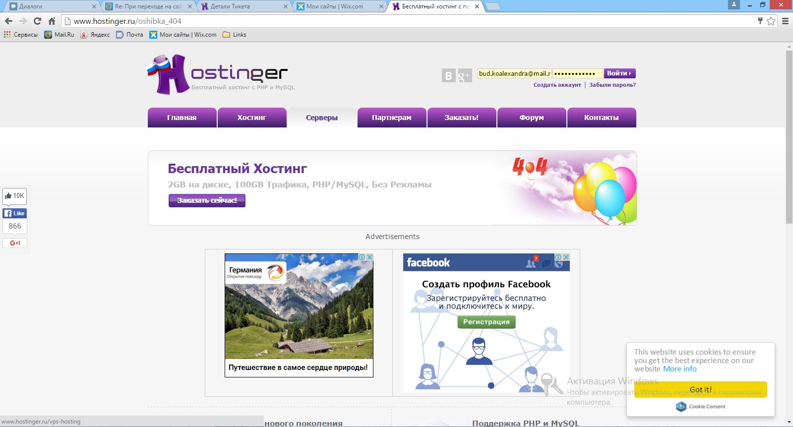
Task: Open a new browser tab
Action: (492, 6)
